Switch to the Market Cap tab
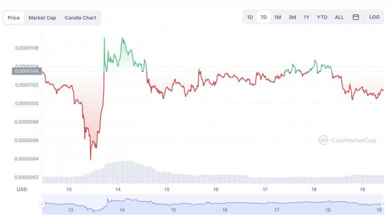The width and height of the screenshot is (391, 216). click(x=42, y=18)
